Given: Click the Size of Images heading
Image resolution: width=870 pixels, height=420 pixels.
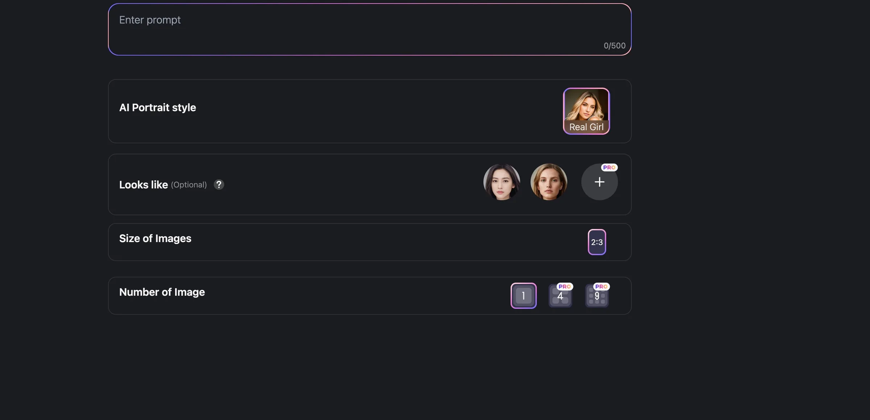Looking at the screenshot, I should pyautogui.click(x=155, y=238).
